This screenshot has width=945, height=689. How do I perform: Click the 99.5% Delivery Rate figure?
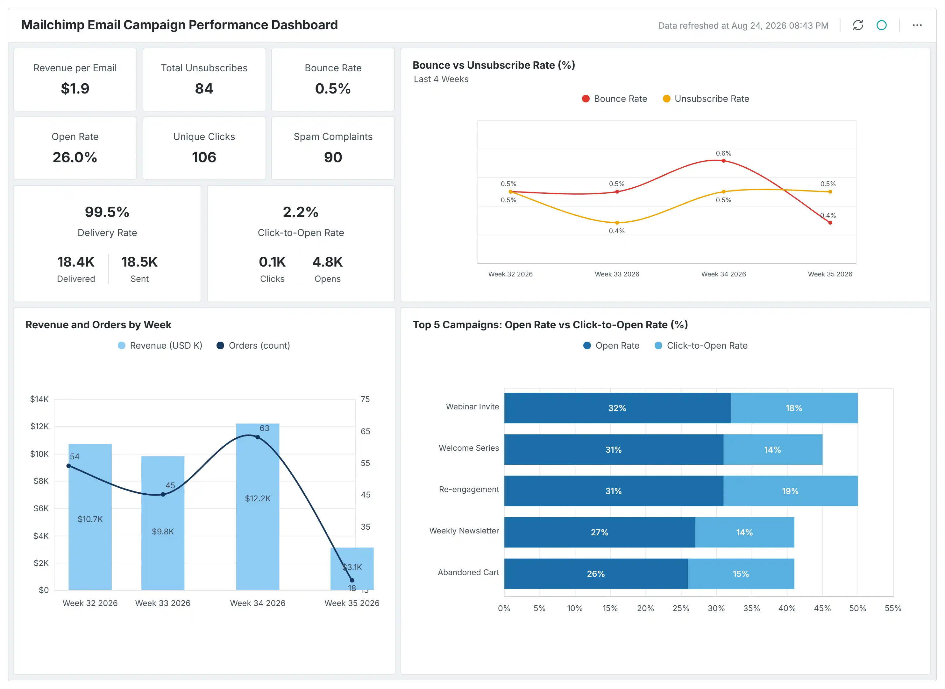pyautogui.click(x=107, y=212)
